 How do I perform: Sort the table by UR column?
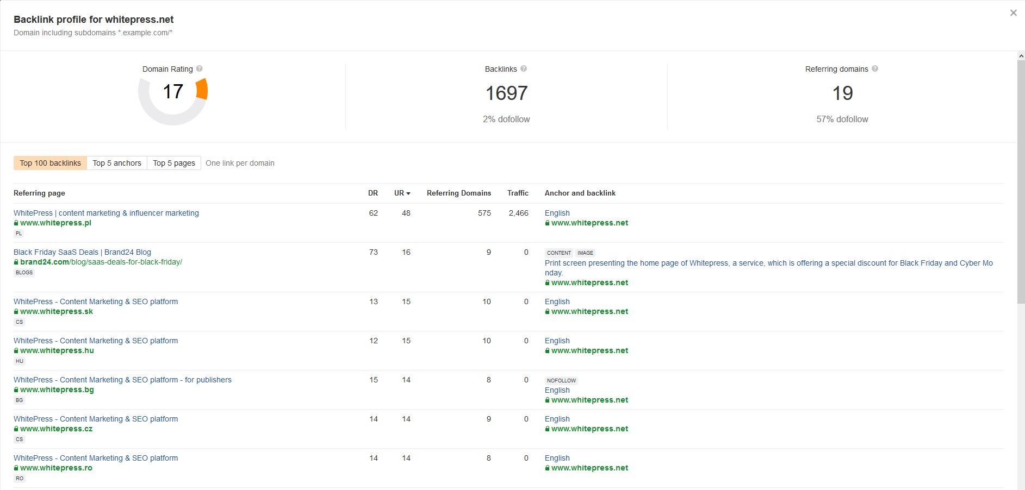point(402,193)
